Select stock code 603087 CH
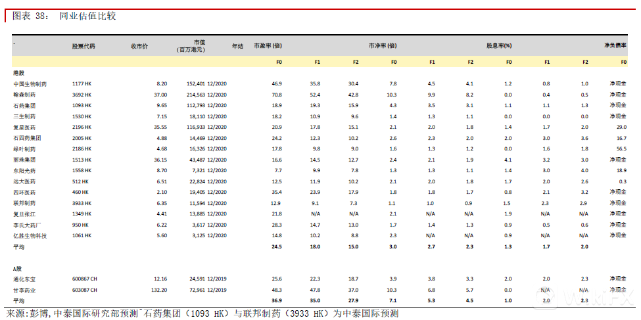 [x=85, y=290]
